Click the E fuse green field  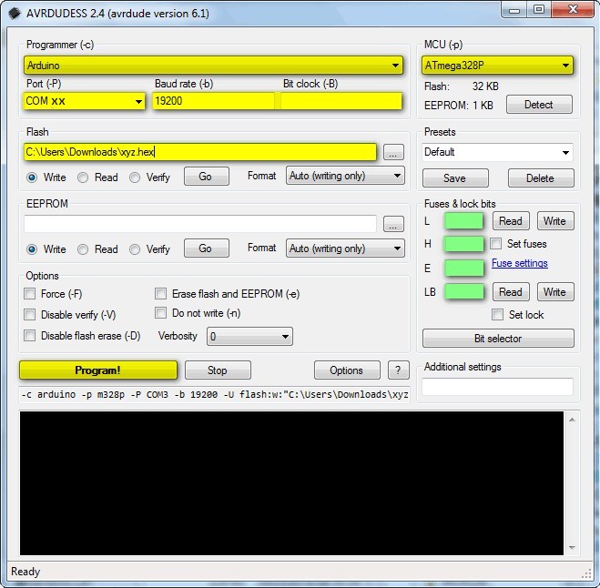463,268
